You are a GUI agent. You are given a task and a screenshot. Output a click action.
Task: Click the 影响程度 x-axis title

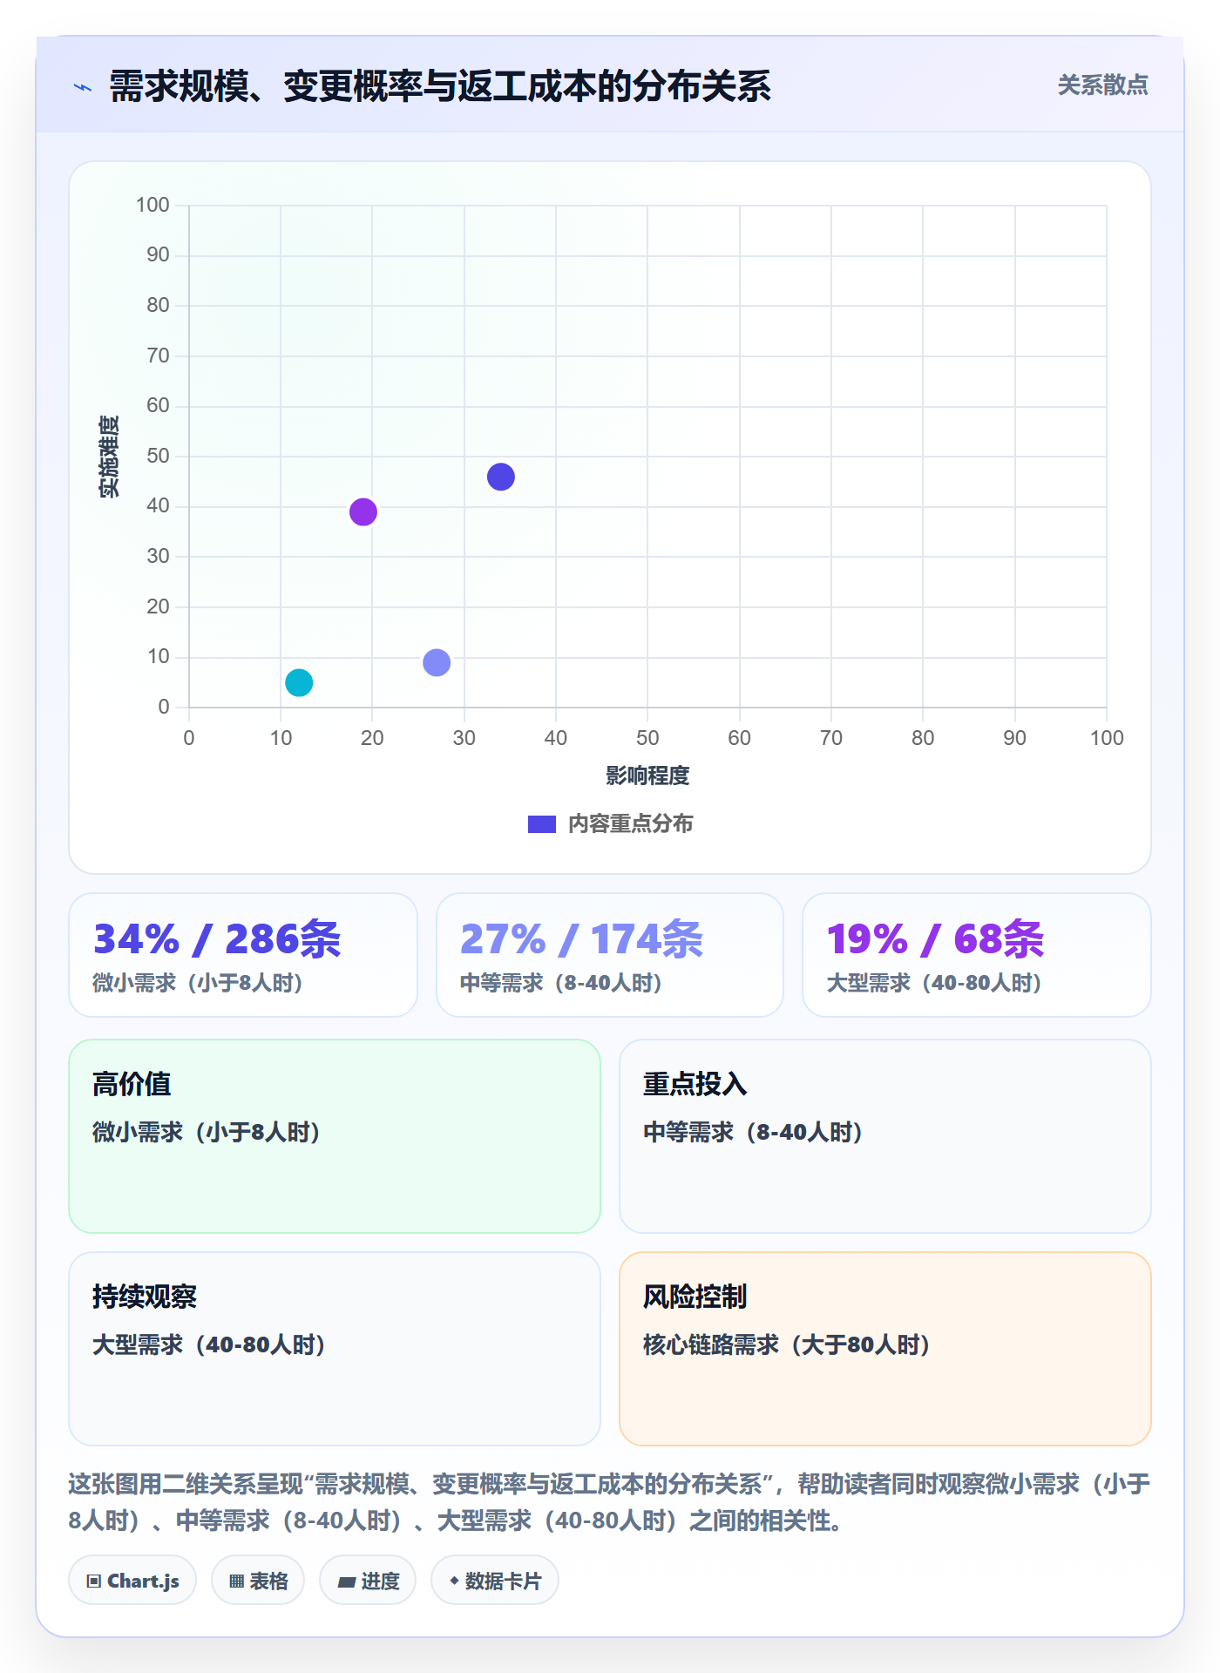coord(647,776)
